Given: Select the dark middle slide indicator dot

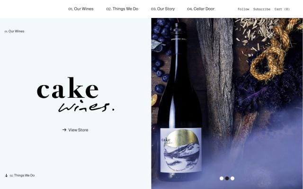Looking at the screenshot, I should [x=227, y=179].
